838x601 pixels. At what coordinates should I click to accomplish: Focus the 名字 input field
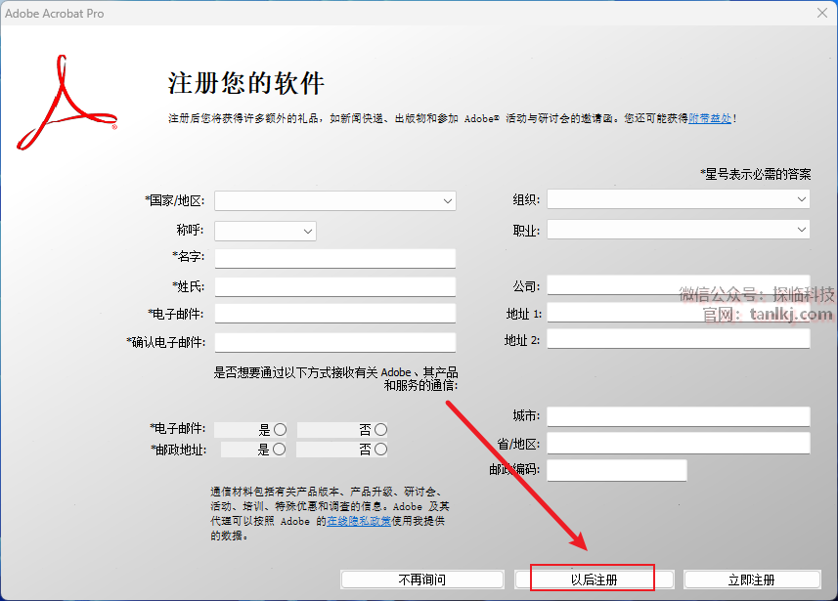coord(335,258)
